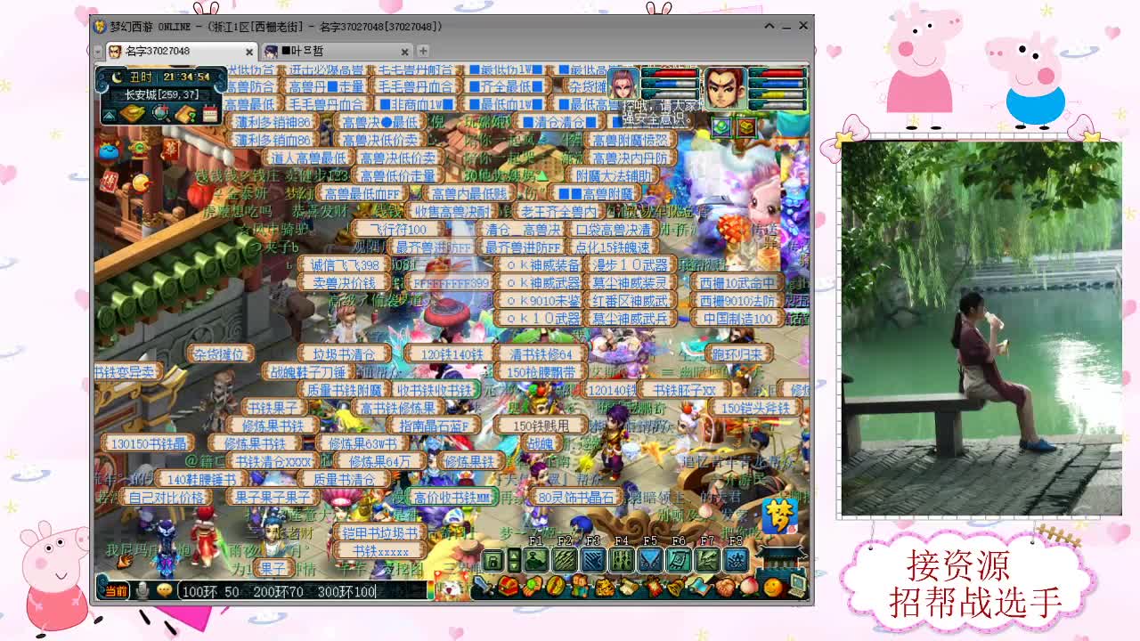
Task: Add a new game tab
Action: [x=423, y=51]
